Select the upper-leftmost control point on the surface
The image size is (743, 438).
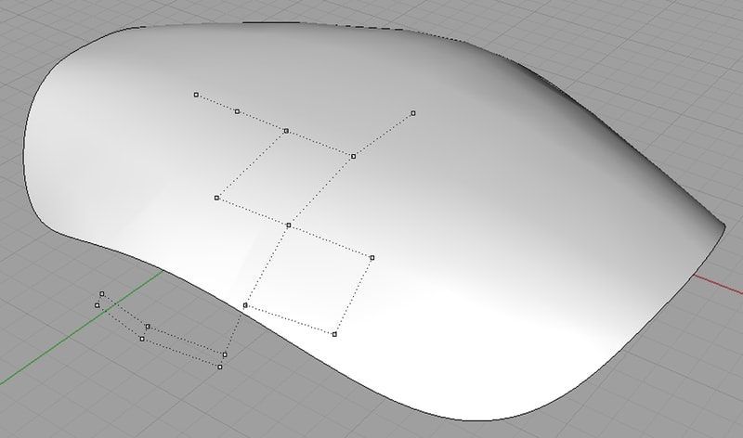tap(196, 95)
